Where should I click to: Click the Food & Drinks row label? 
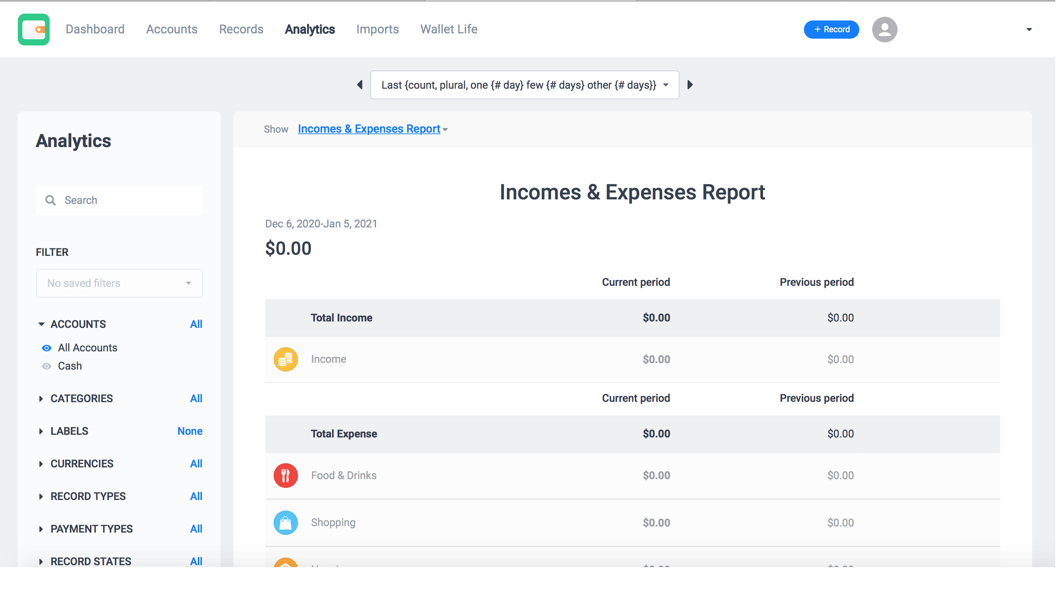pyautogui.click(x=343, y=475)
